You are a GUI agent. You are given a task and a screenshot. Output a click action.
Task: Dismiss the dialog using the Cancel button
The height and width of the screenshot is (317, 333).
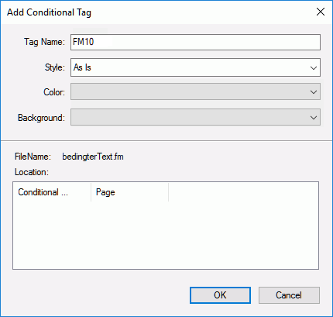pos(289,295)
